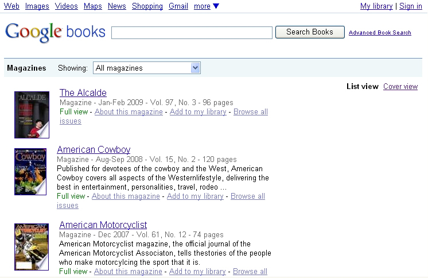This screenshot has height=278, width=428.
Task: Click the Google books logo
Action: (56, 32)
